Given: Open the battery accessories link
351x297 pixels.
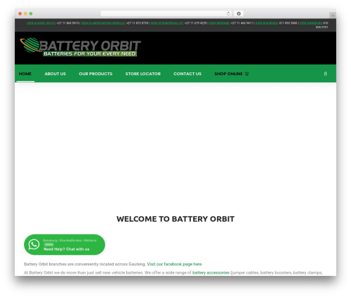Looking at the screenshot, I should coord(211,272).
